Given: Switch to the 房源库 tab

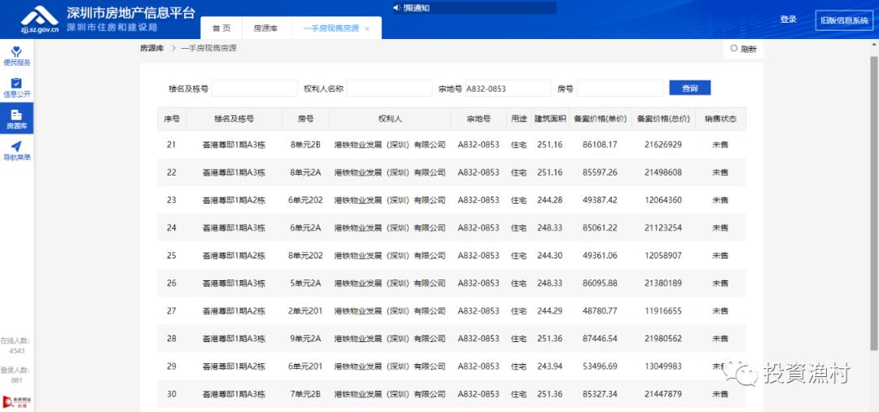Looking at the screenshot, I should (265, 28).
